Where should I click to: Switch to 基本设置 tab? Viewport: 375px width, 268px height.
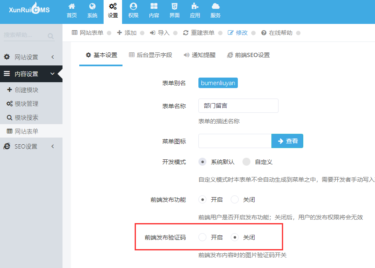tap(101, 55)
